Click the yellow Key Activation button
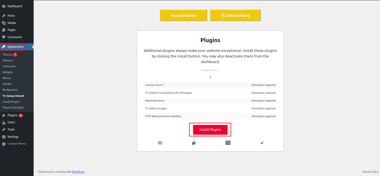This screenshot has height=176, width=380. 184,15
